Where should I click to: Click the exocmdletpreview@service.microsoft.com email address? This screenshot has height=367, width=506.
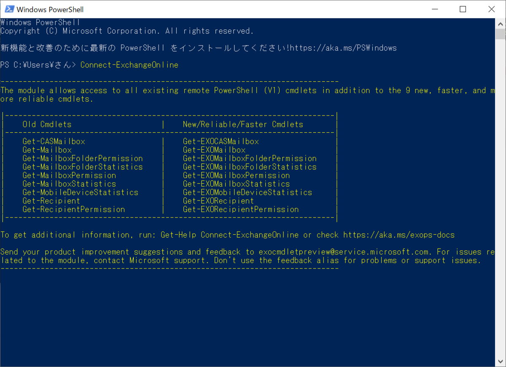click(x=345, y=252)
